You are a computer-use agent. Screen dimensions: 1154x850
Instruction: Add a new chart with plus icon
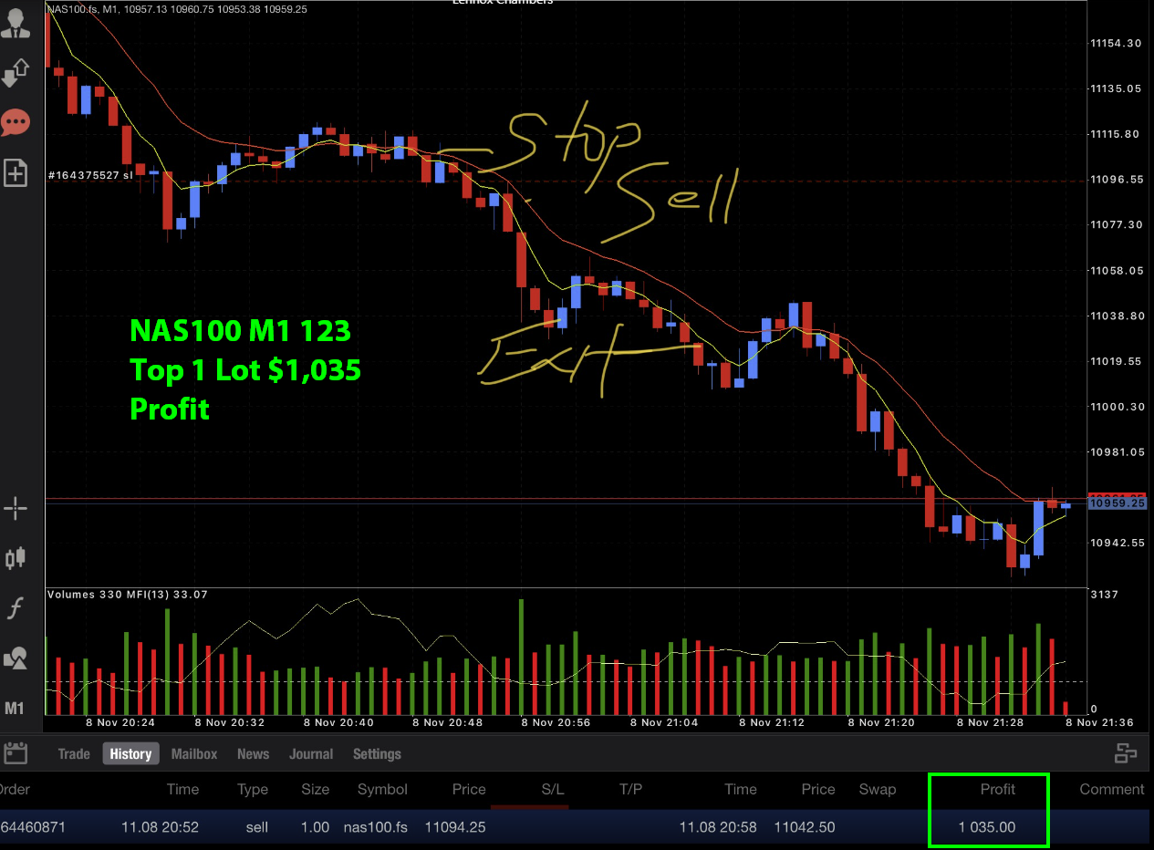click(15, 172)
